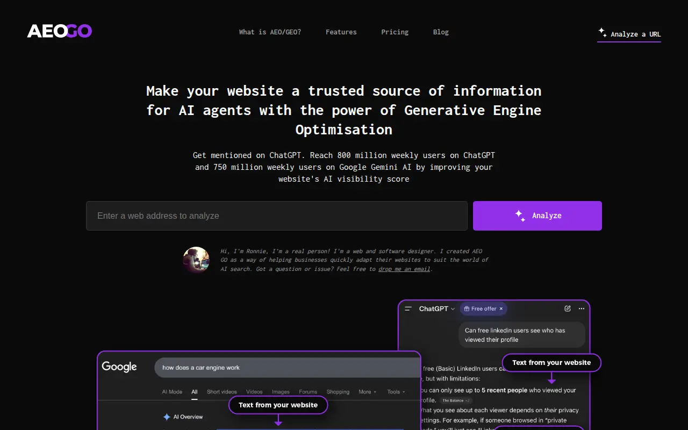Close the Free offer chip
688x430 pixels.
coord(501,309)
